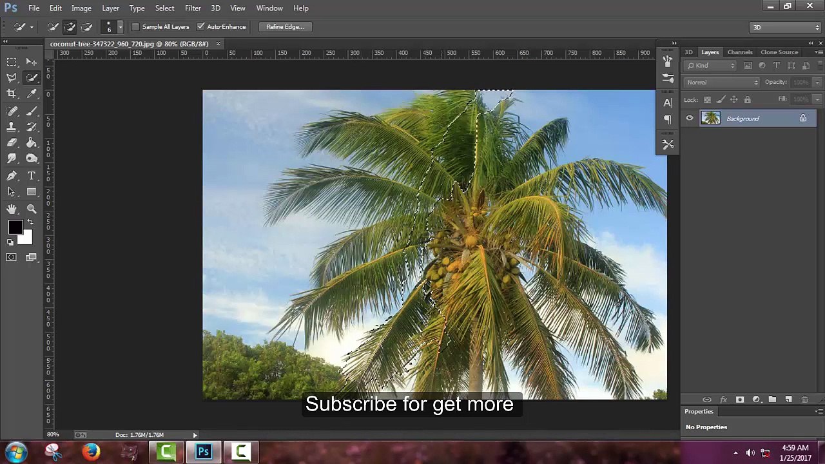
Task: Toggle lock image pixels brush icon
Action: click(x=721, y=100)
